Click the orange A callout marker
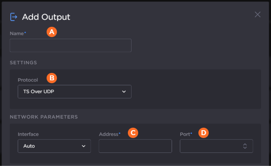This screenshot has height=166, width=271. (x=52, y=32)
